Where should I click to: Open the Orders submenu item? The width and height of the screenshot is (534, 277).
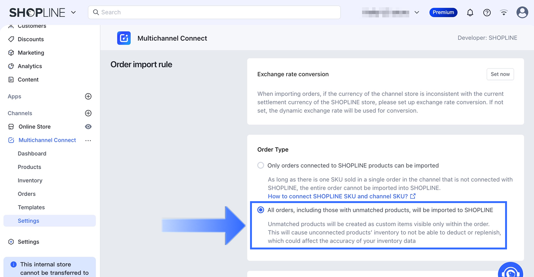pos(27,194)
